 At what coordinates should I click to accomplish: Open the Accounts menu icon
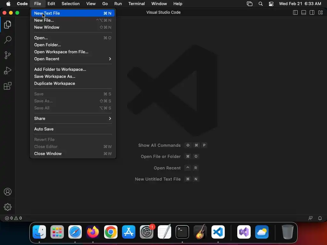coord(8,192)
